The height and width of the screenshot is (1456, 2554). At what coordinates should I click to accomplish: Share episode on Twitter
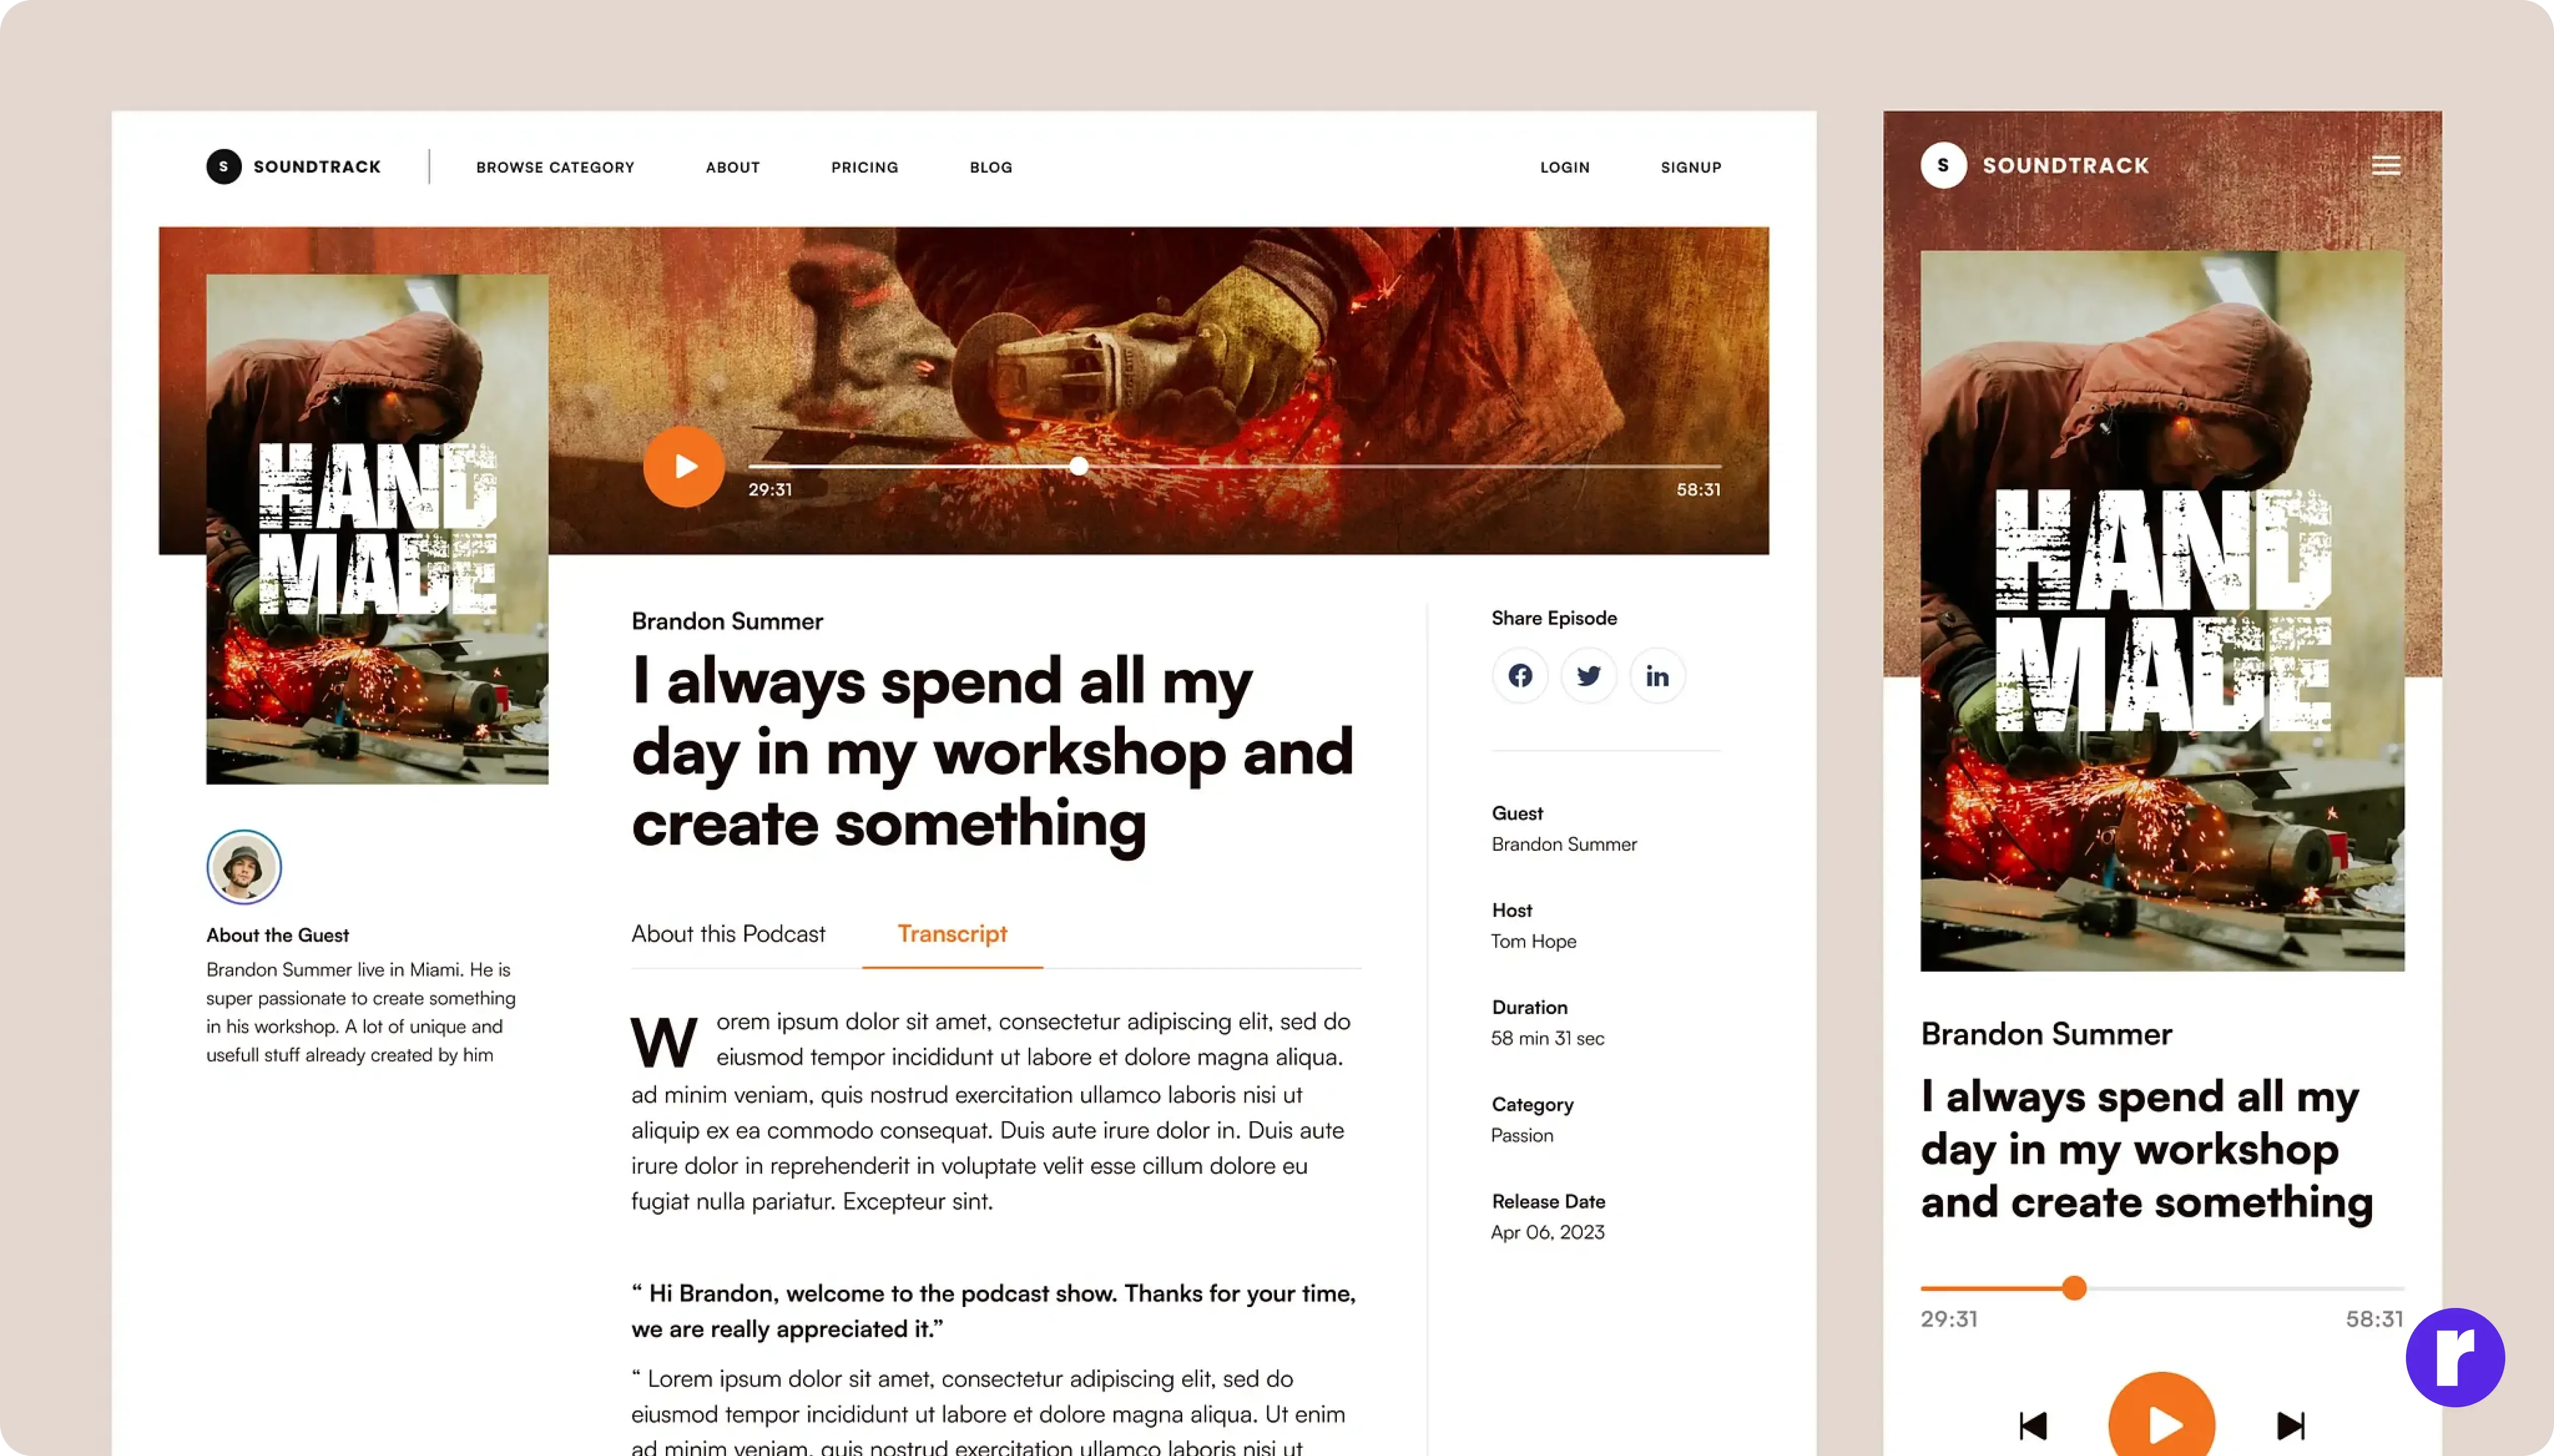[x=1587, y=676]
